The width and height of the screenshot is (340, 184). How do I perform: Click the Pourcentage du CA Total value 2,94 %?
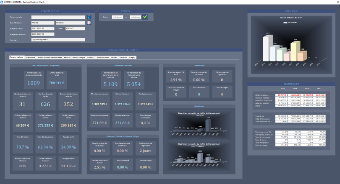[x=176, y=80]
